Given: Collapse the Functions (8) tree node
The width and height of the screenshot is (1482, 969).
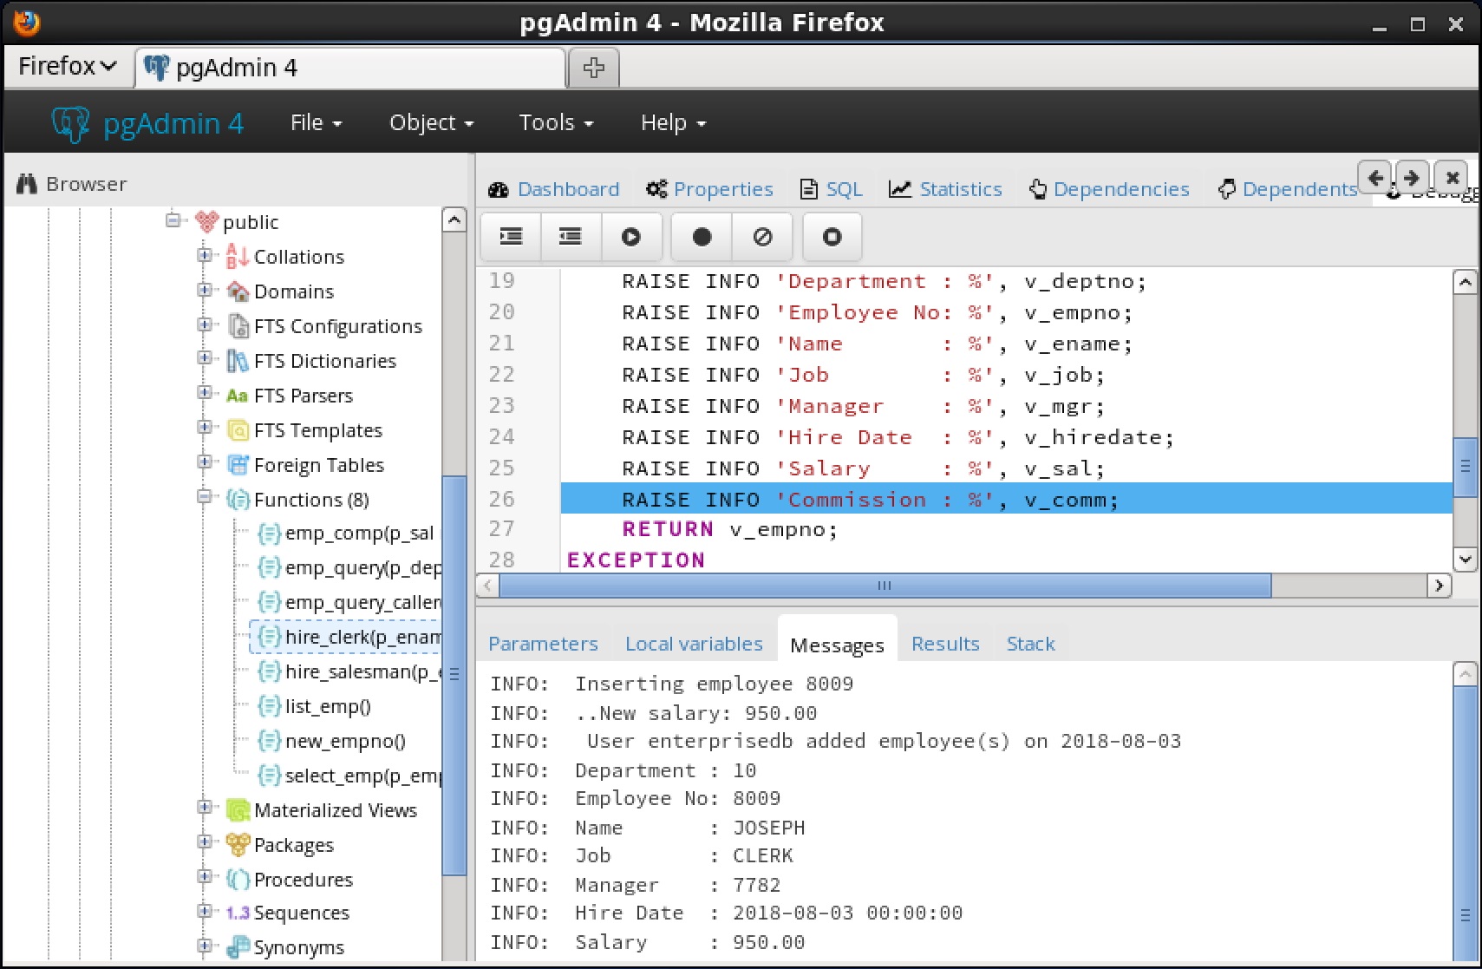Looking at the screenshot, I should (205, 498).
